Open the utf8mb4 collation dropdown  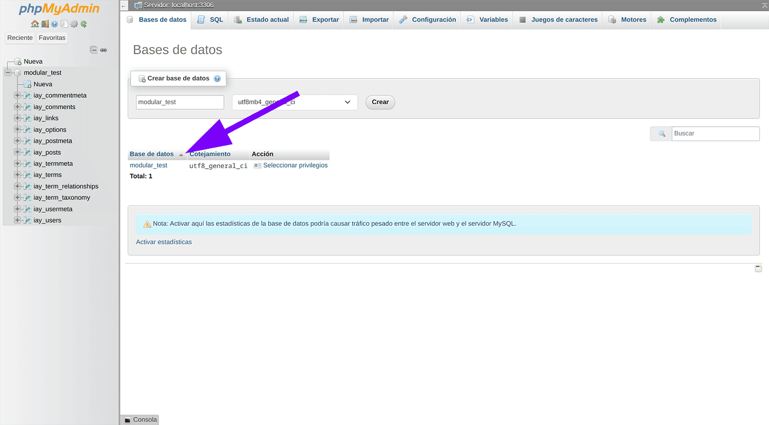pyautogui.click(x=295, y=102)
